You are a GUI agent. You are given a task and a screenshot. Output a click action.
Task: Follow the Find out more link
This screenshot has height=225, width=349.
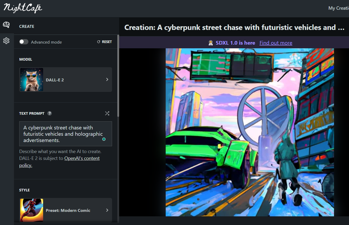tap(276, 43)
